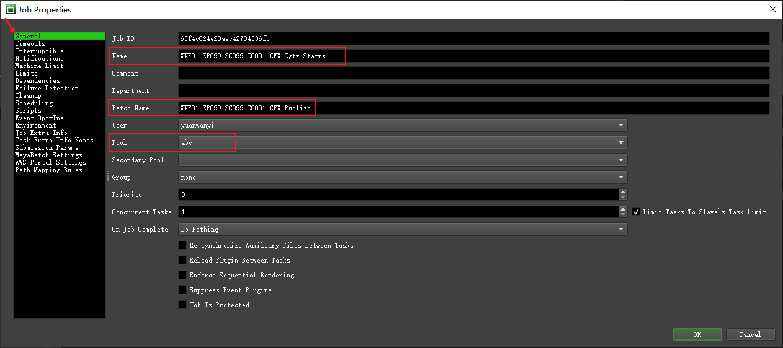
Task: Click into the Comment text field
Action: (473, 73)
